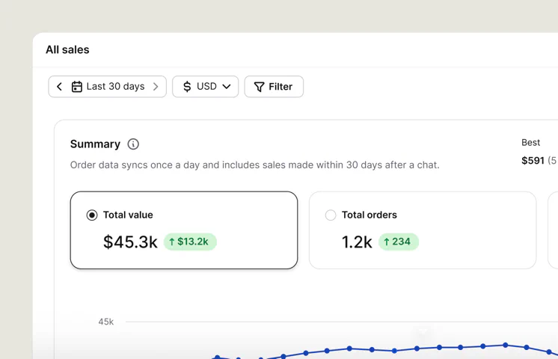This screenshot has height=359, width=558.
Task: Click the 234 orders increase badge
Action: [x=399, y=242]
